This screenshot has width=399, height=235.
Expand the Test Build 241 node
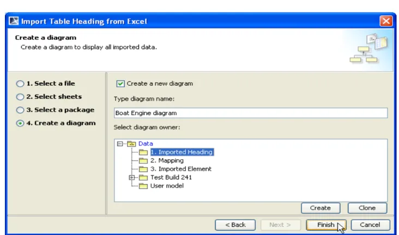[x=132, y=177]
